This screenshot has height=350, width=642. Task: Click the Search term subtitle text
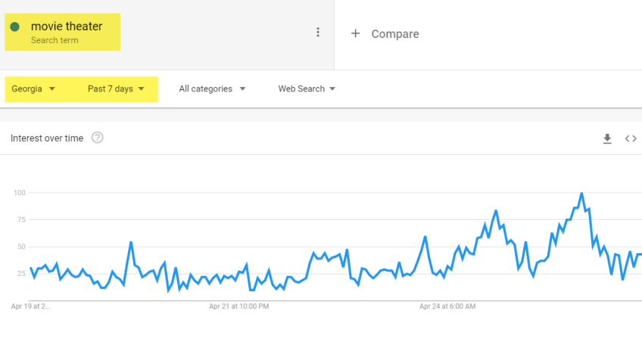(x=55, y=40)
